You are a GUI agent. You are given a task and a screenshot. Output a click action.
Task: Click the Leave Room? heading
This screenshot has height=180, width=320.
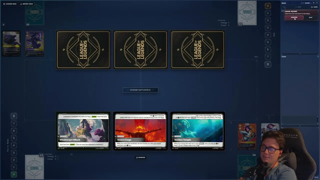(291, 11)
